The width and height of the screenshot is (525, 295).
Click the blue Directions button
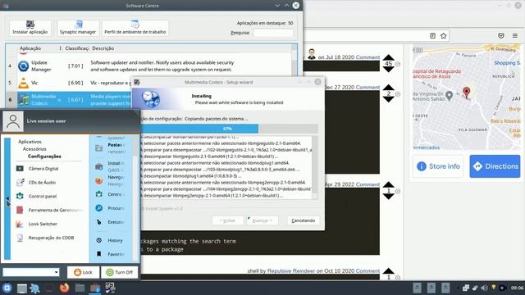tap(495, 166)
